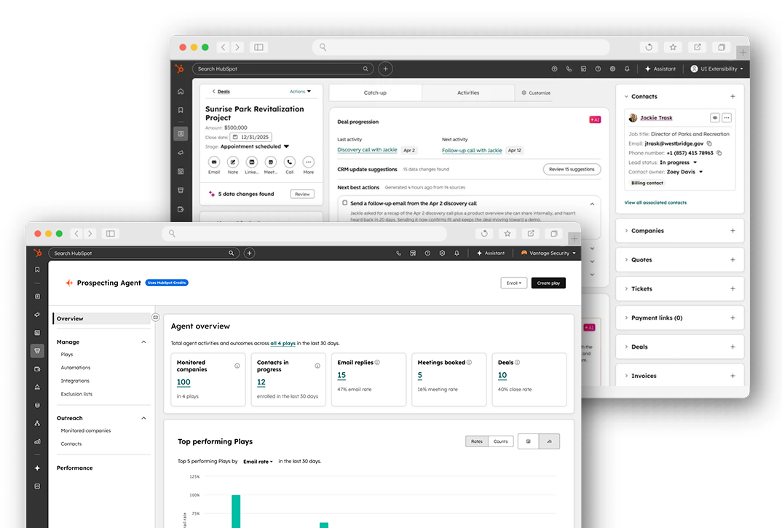Select the Rates toggle in Top performing Plays
Image resolution: width=782 pixels, height=528 pixels.
pos(477,441)
